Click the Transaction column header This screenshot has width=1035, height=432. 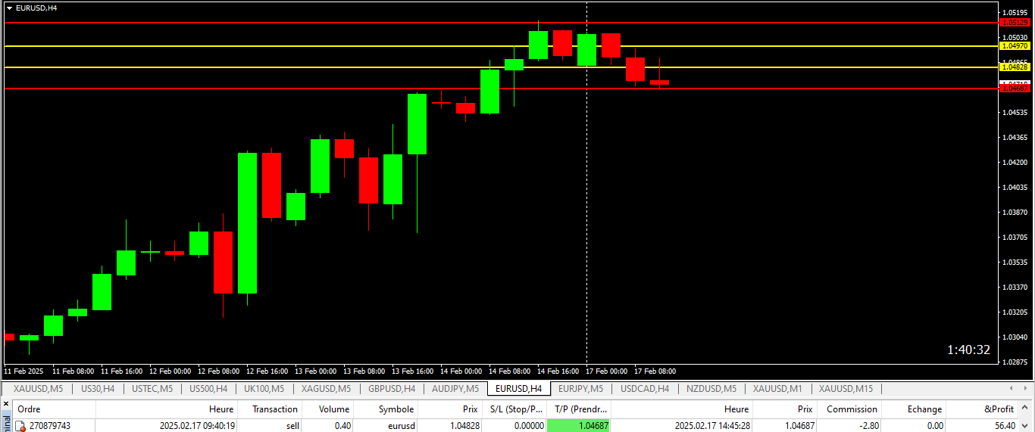coord(269,409)
